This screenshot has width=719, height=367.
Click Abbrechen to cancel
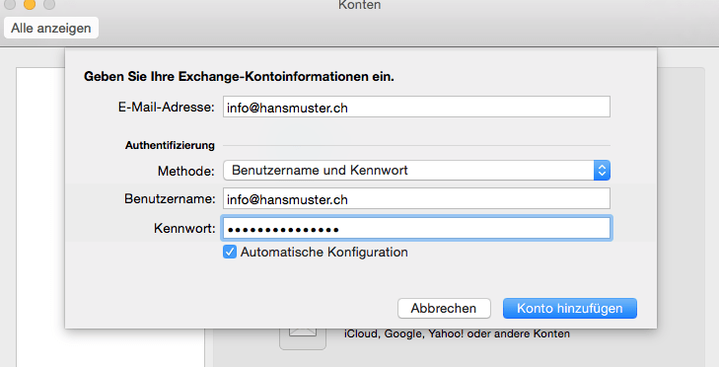click(x=444, y=308)
